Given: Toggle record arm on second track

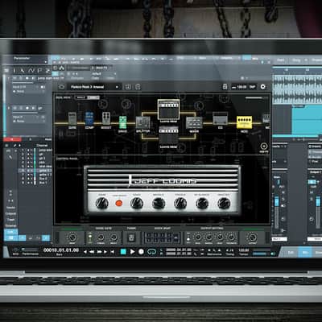Looking at the screenshot, I should [x=27, y=108].
